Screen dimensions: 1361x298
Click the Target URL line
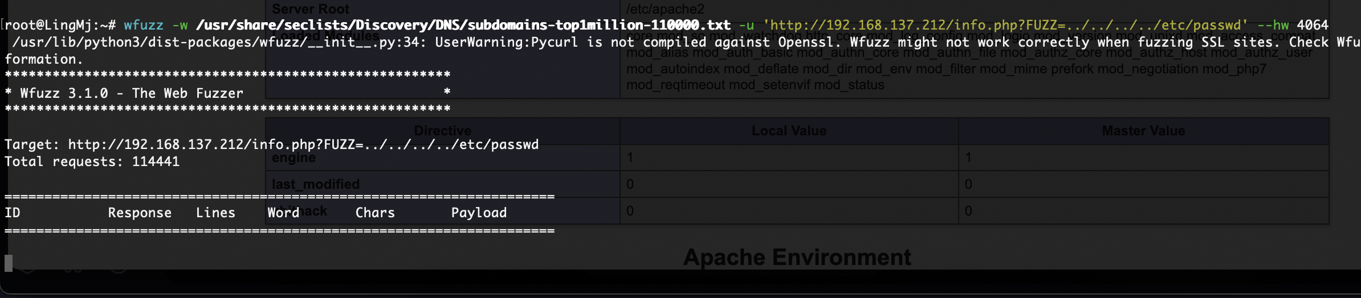click(x=272, y=144)
